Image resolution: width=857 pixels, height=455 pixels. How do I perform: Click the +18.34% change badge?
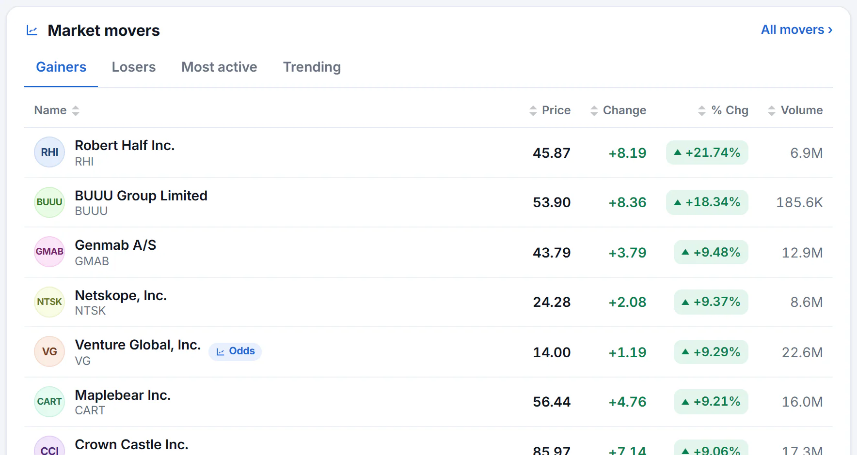(x=707, y=202)
